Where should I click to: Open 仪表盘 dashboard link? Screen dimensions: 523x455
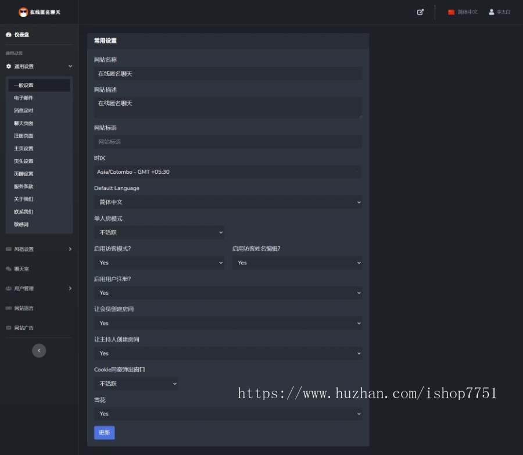[x=22, y=35]
